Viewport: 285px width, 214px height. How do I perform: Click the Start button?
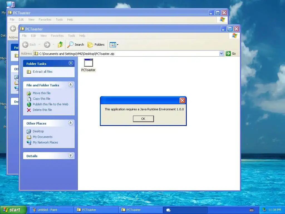point(13,210)
